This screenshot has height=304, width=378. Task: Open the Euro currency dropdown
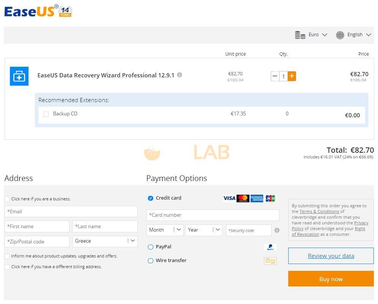[x=318, y=35]
